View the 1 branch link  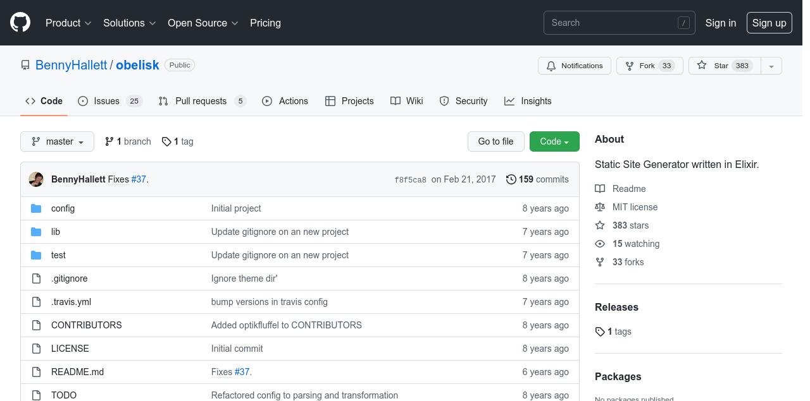(x=128, y=141)
